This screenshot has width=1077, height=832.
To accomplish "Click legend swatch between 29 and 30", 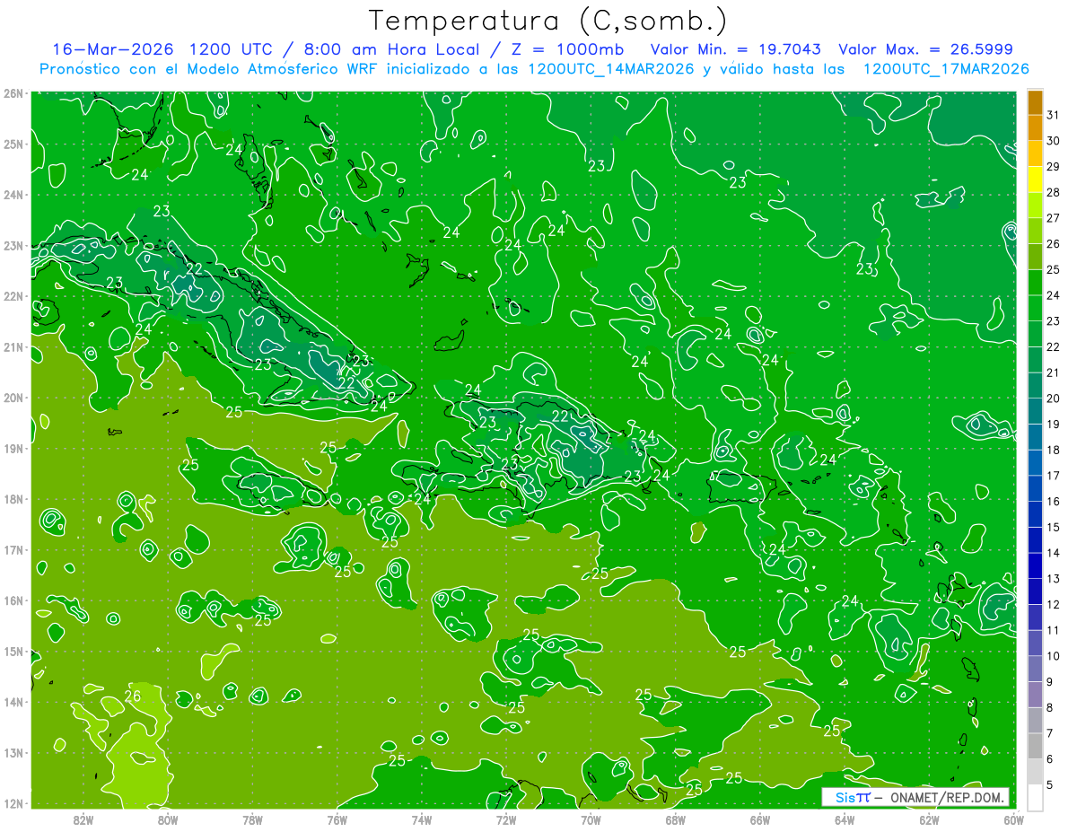I will (1036, 153).
